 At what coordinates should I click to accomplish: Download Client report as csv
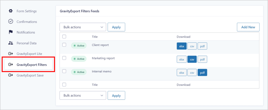click(x=192, y=46)
